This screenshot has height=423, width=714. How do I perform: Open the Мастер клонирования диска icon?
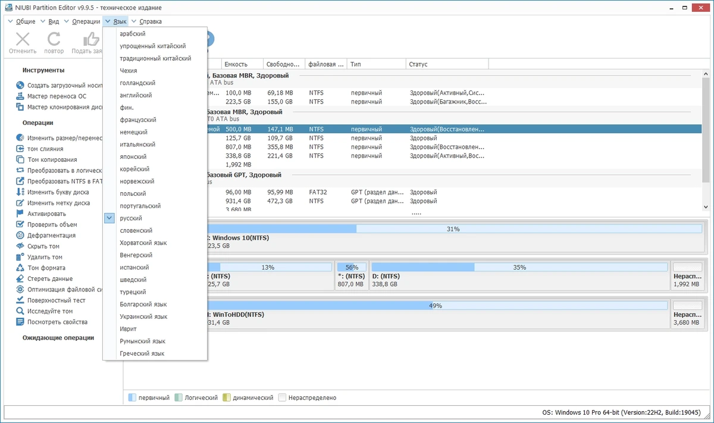(20, 107)
